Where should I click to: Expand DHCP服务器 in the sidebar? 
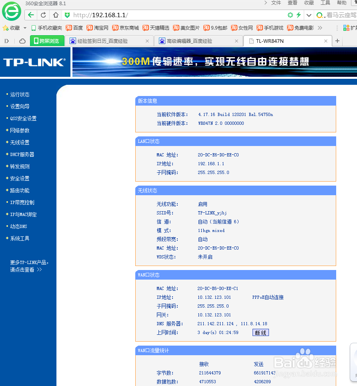point(22,154)
